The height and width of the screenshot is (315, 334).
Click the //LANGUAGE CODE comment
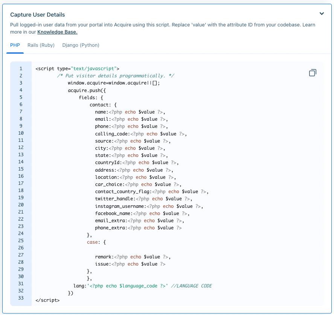coord(191,286)
